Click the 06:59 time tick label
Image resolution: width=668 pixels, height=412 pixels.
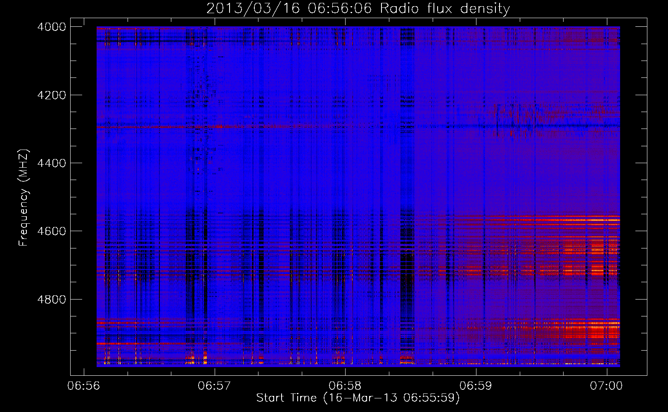(x=476, y=386)
